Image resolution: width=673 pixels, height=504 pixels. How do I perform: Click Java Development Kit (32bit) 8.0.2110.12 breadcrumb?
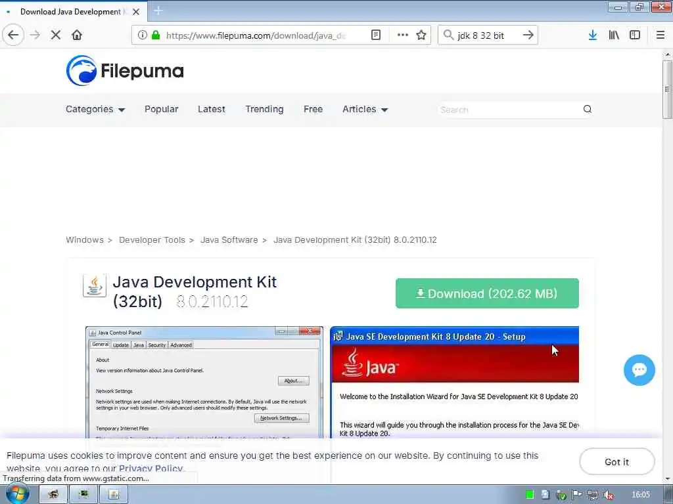pos(355,240)
